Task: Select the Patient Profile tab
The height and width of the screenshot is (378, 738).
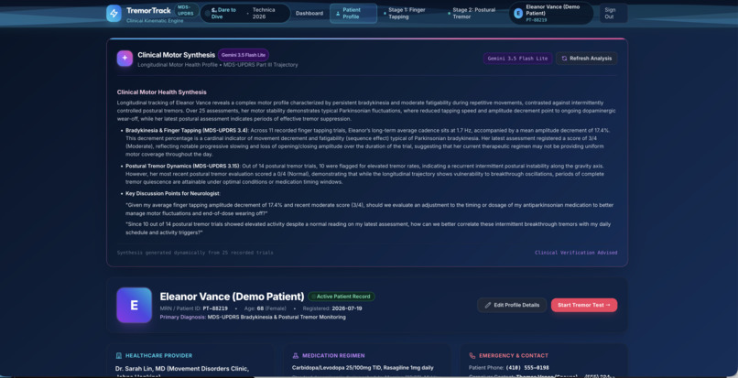Action: 353,13
